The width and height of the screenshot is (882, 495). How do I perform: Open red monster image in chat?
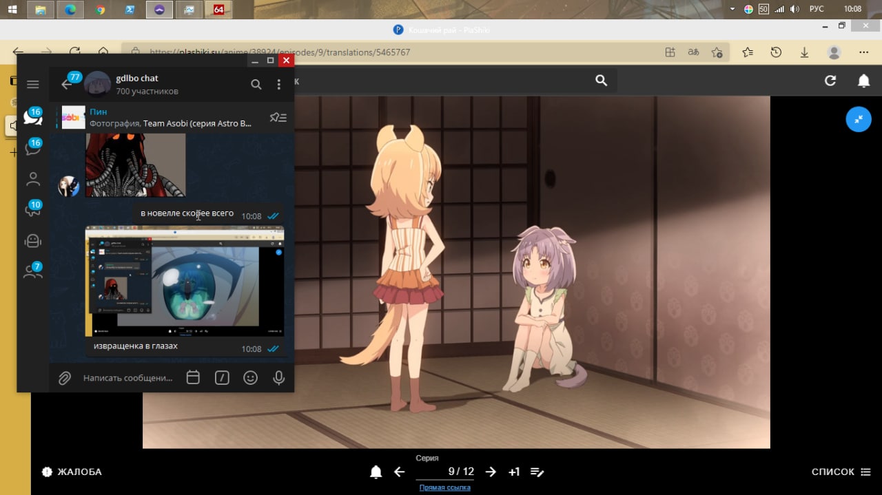pos(136,165)
